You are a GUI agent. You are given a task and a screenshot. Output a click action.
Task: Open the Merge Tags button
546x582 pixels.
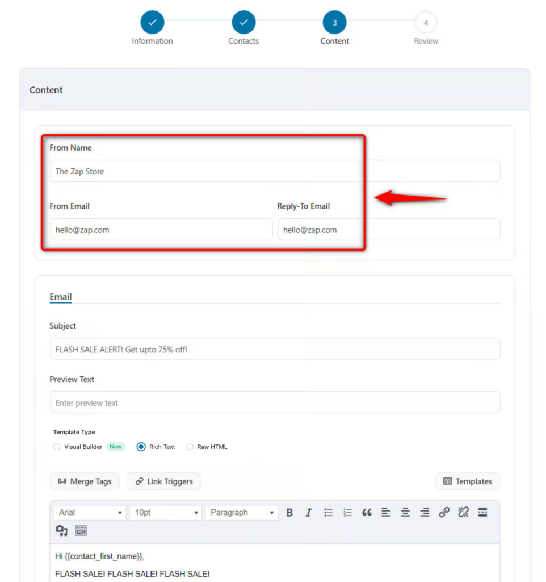click(85, 481)
